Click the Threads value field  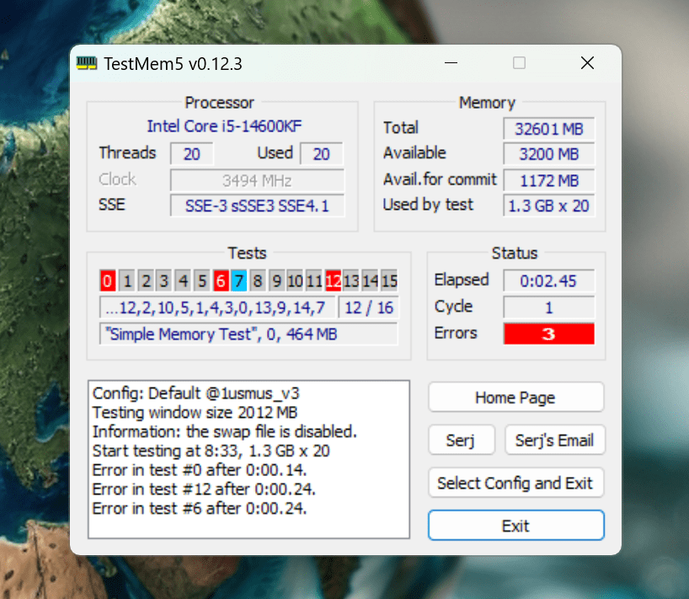pyautogui.click(x=191, y=154)
